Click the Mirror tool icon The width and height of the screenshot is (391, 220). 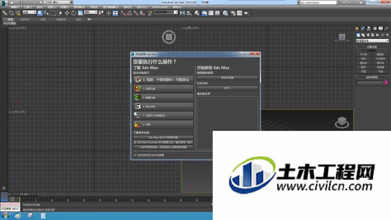[182, 13]
